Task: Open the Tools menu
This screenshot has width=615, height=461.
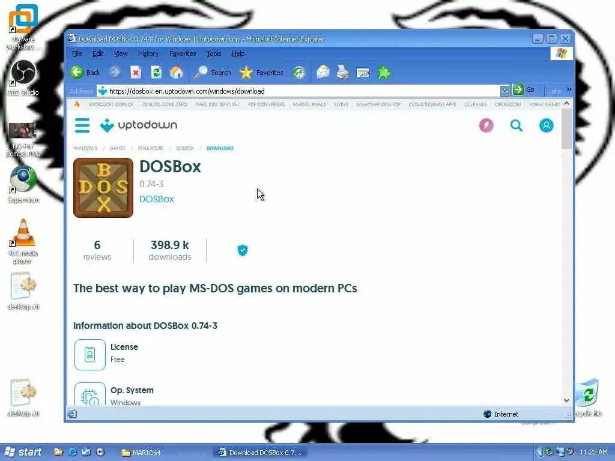Action: pos(214,53)
